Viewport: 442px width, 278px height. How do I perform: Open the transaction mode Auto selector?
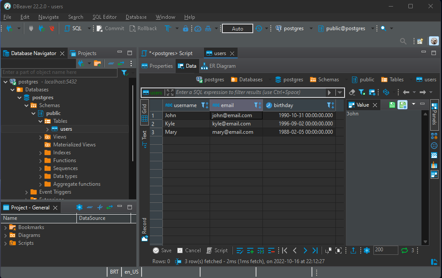point(237,28)
